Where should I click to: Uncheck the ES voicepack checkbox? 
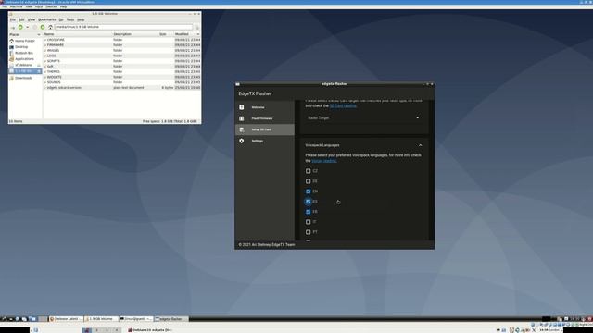tap(309, 202)
